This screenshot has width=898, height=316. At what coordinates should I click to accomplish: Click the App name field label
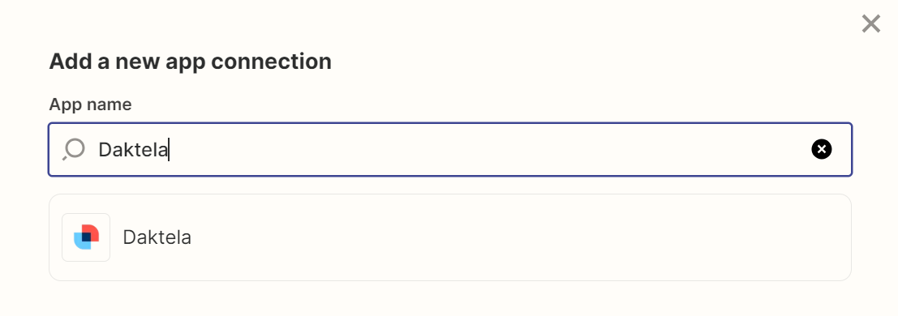[91, 105]
